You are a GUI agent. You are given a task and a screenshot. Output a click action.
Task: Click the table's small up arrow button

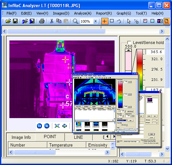tap(113, 144)
